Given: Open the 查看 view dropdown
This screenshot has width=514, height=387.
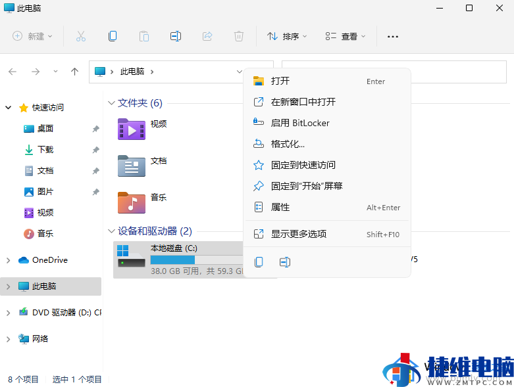Looking at the screenshot, I should click(x=346, y=37).
